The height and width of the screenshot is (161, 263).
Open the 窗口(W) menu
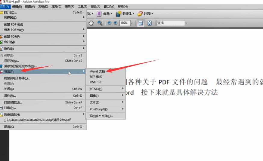point(109,7)
